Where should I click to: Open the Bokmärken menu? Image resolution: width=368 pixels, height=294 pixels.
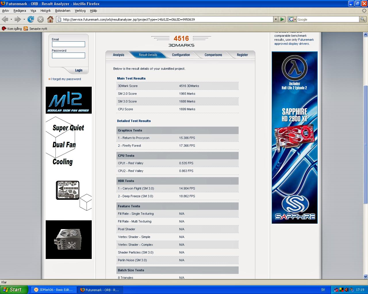click(x=63, y=11)
